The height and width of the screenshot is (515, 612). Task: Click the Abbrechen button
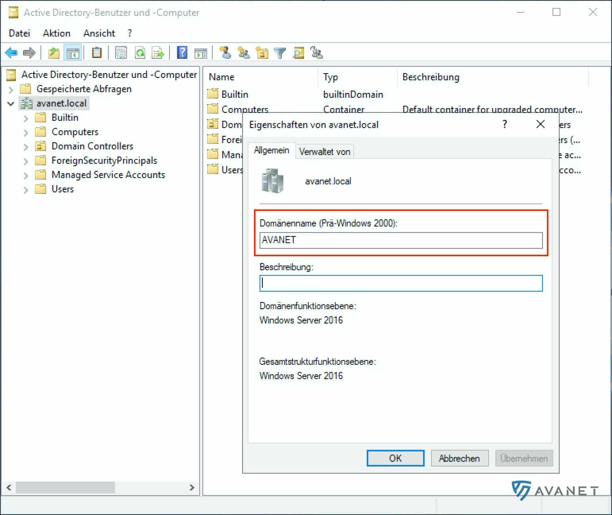point(459,458)
